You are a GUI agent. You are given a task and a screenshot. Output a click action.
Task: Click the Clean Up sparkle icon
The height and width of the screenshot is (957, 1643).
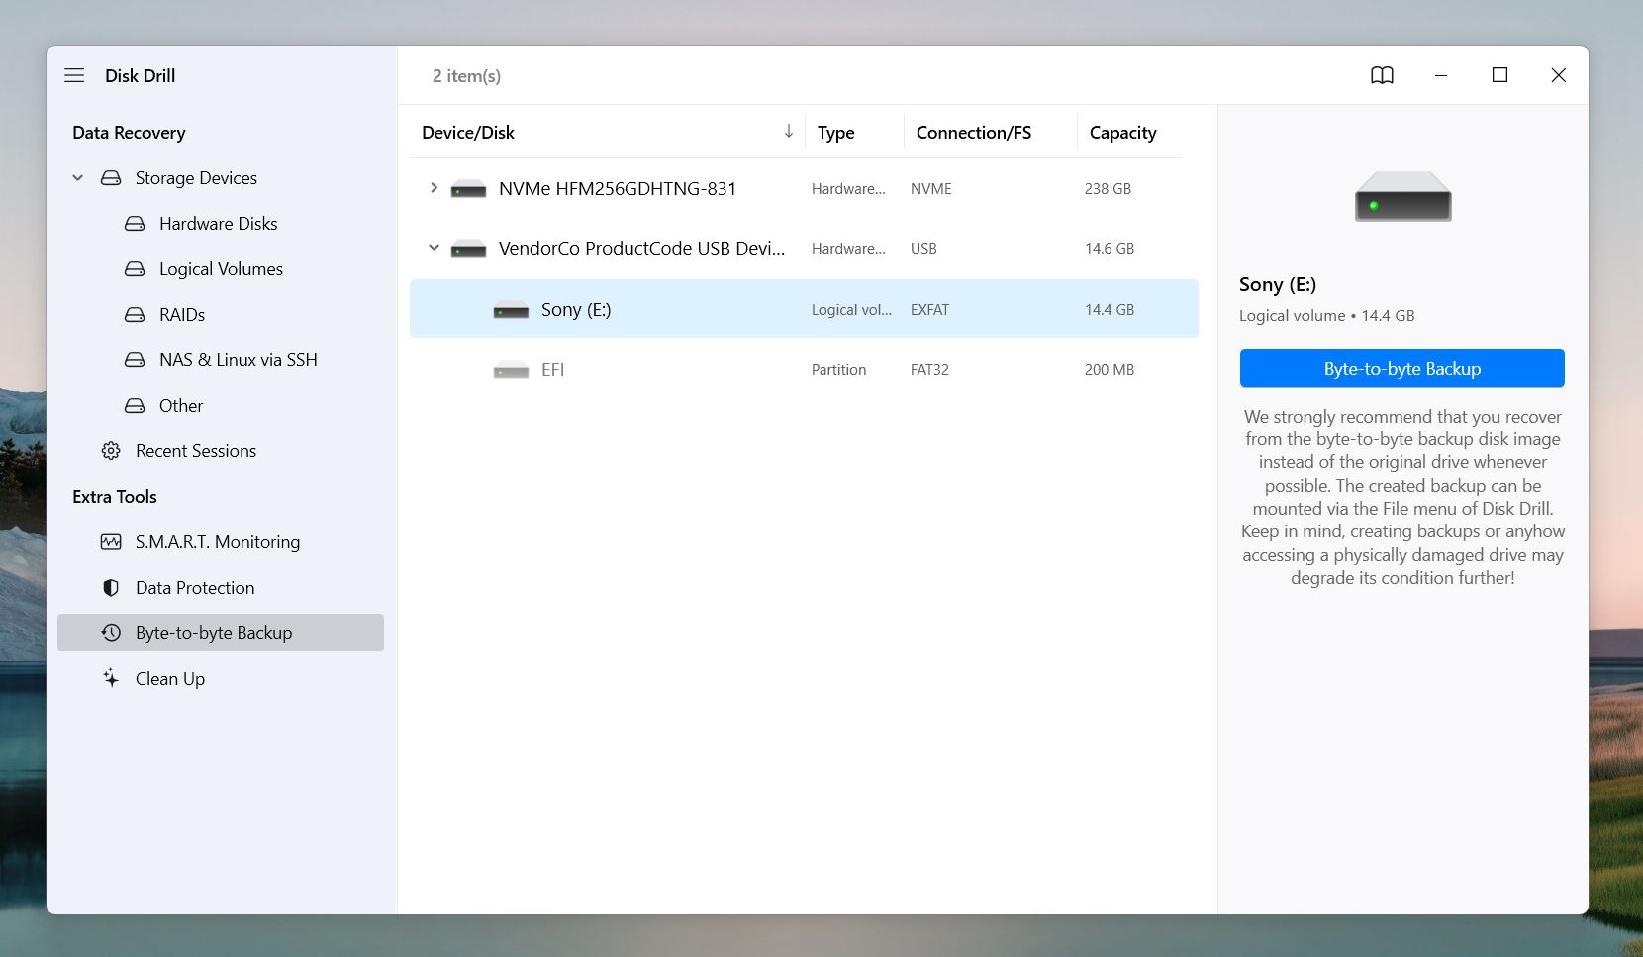(x=111, y=678)
